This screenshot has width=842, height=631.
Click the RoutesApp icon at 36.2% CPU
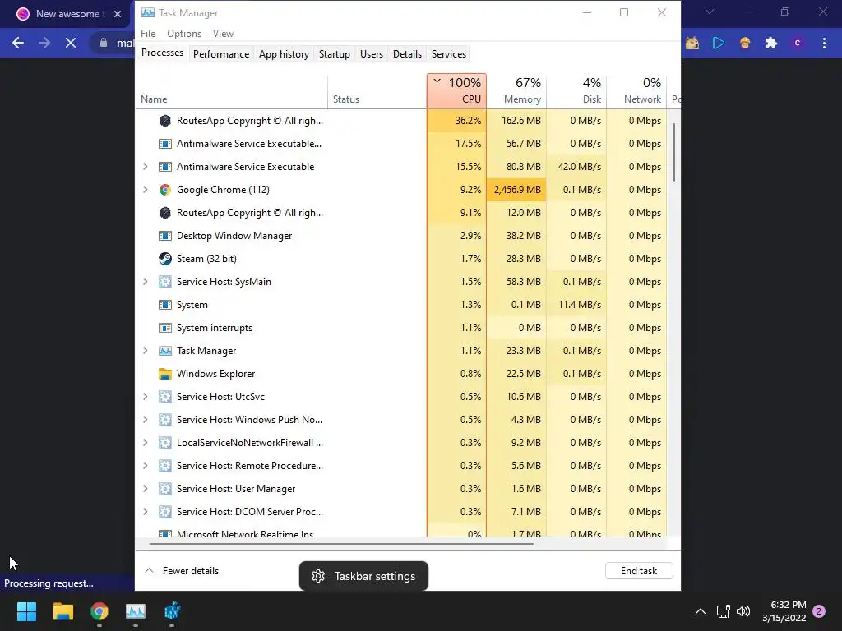point(164,121)
